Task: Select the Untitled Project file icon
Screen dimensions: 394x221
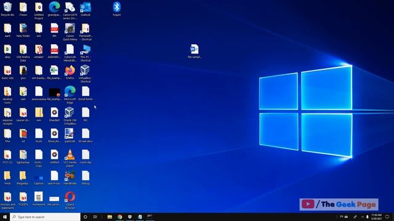Action: point(39,10)
